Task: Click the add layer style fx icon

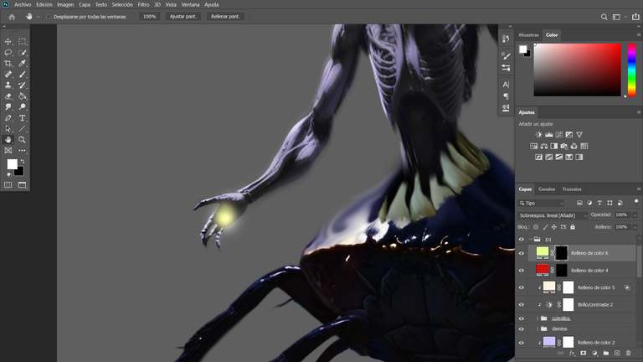Action: 572,353
